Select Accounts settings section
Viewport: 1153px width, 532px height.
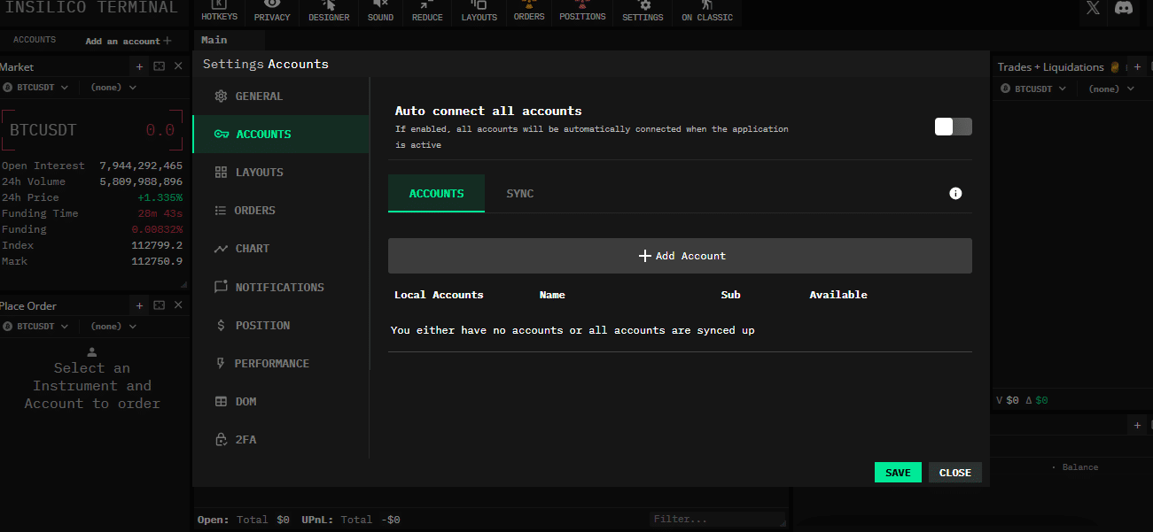[x=281, y=135]
